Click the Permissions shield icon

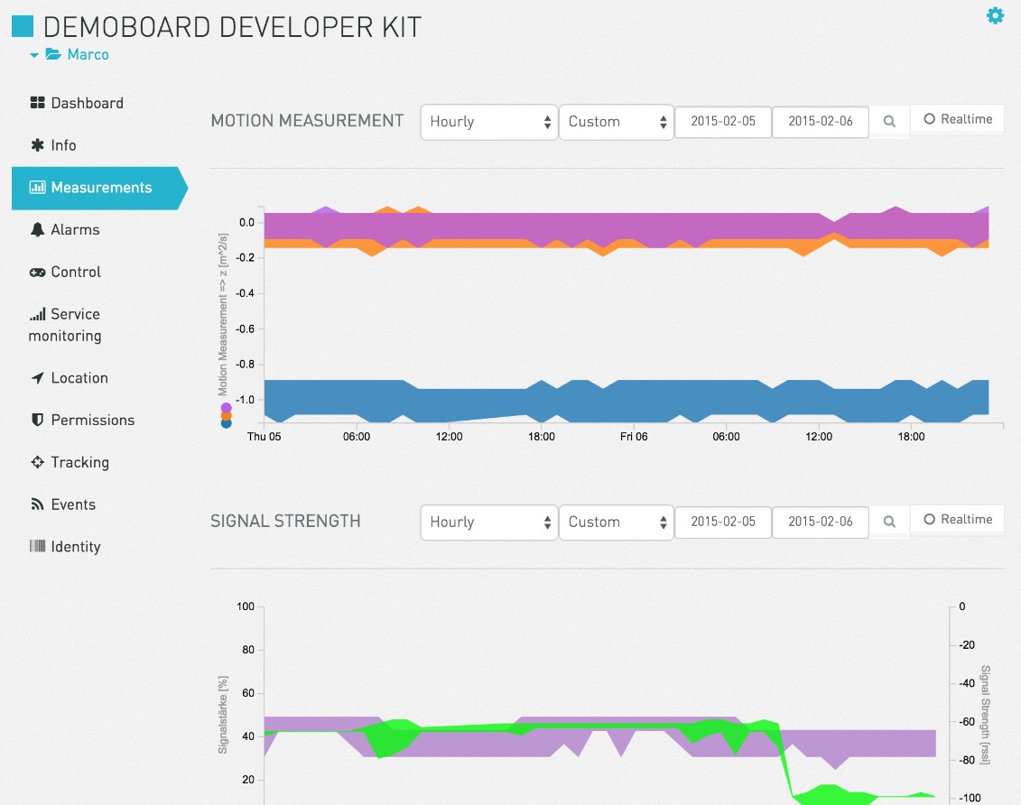38,421
